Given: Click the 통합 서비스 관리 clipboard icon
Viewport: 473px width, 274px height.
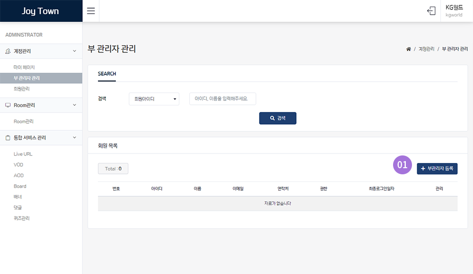Looking at the screenshot, I should 8,138.
